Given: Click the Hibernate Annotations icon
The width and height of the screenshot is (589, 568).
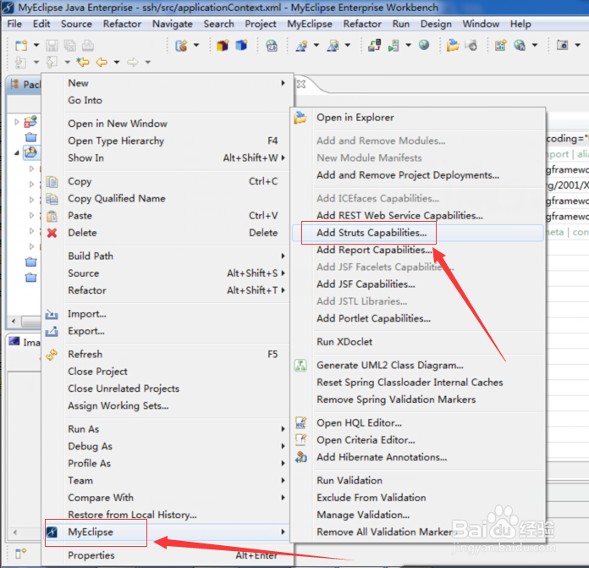Looking at the screenshot, I should click(x=300, y=457).
